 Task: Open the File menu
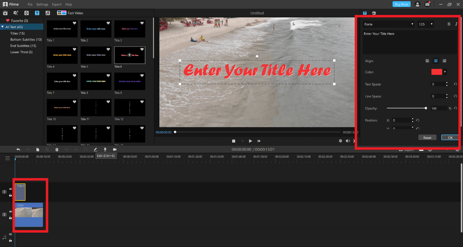pos(30,4)
